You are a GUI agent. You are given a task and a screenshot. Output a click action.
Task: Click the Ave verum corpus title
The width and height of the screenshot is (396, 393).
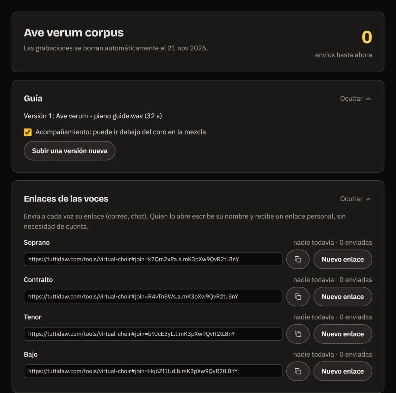click(74, 33)
